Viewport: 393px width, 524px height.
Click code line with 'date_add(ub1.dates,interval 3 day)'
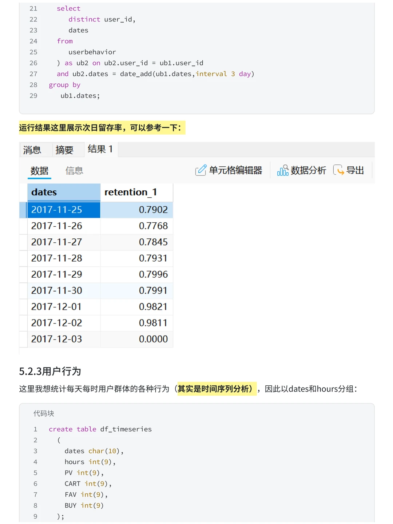[x=155, y=74]
